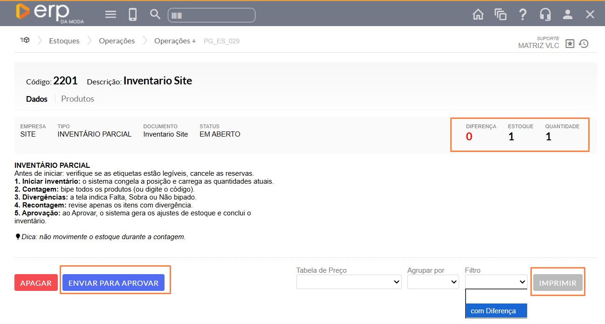This screenshot has height=324, width=605.
Task: Click the support headset icon
Action: (545, 14)
